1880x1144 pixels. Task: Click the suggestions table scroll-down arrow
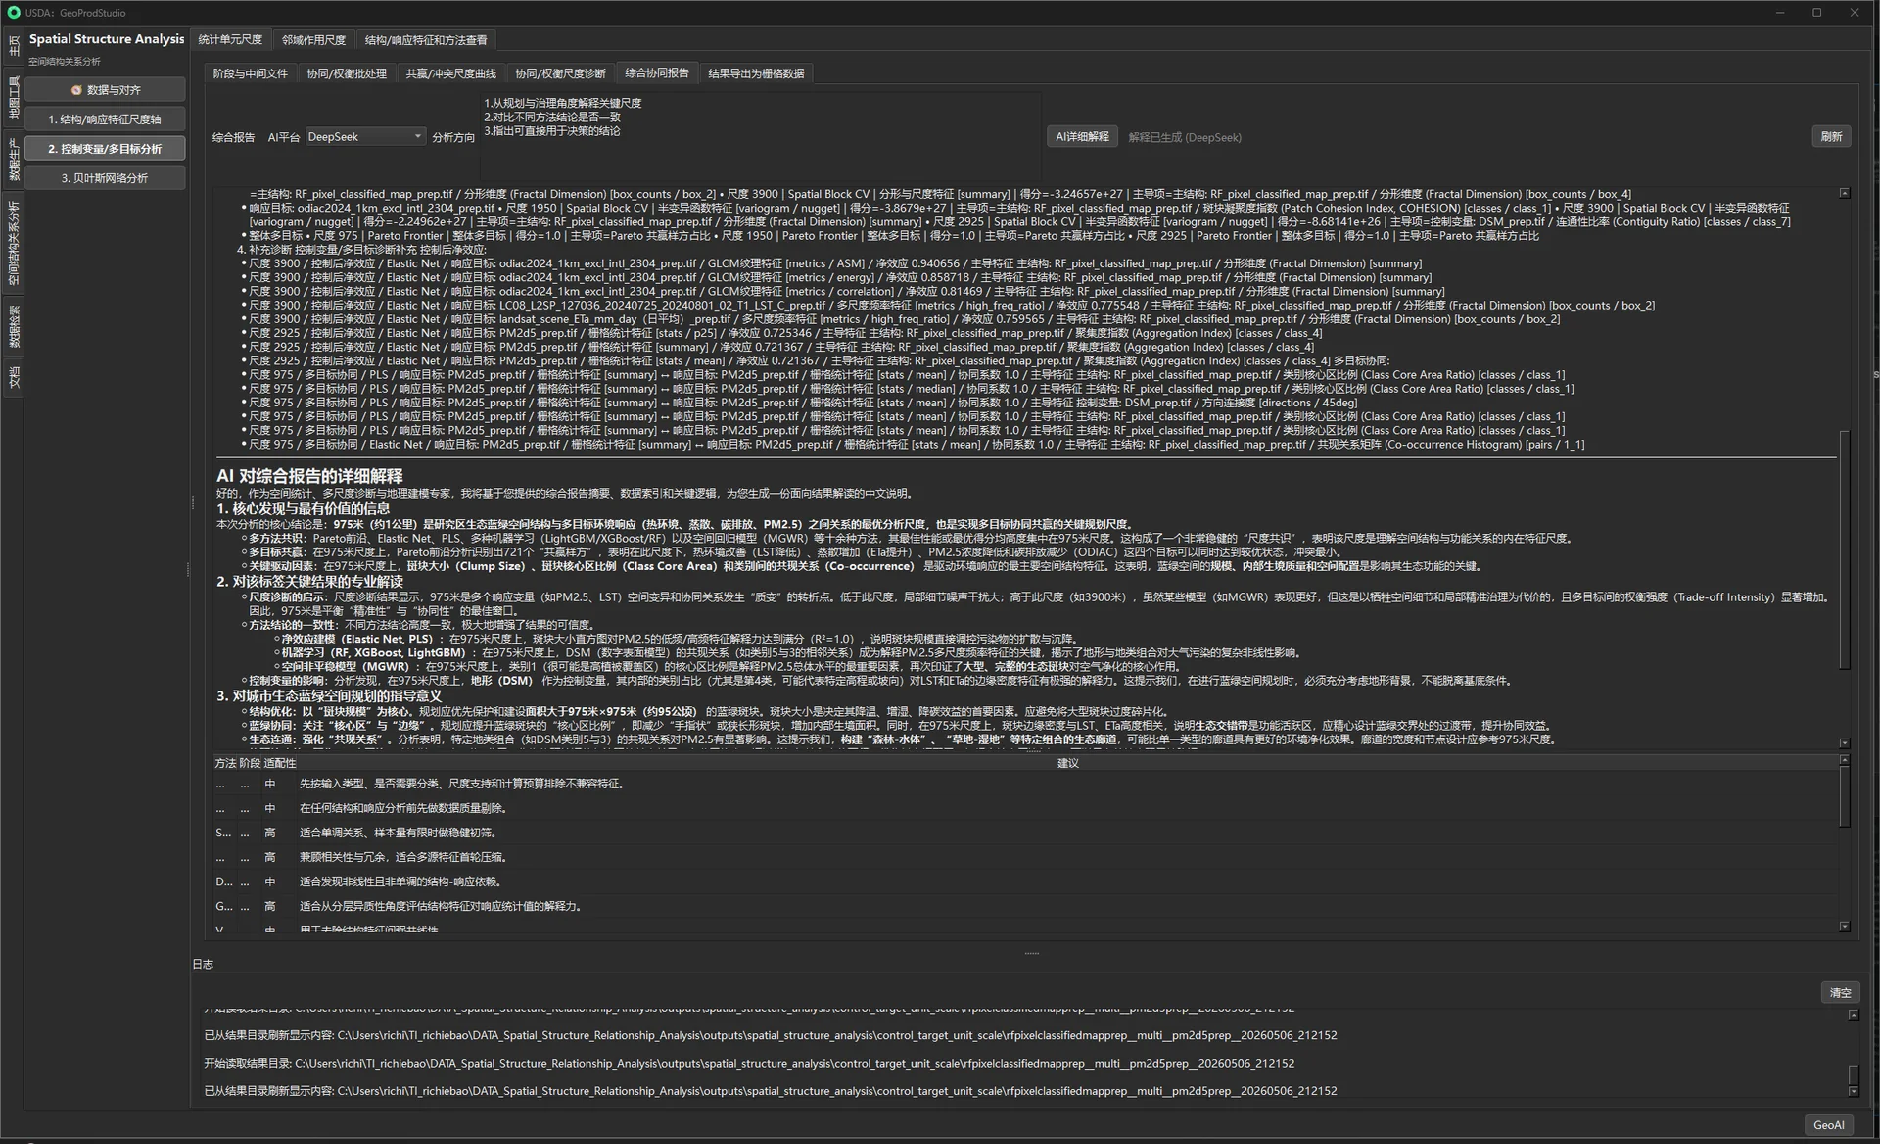(x=1845, y=926)
